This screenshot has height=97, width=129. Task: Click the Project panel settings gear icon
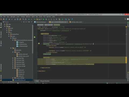click(x=29, y=22)
